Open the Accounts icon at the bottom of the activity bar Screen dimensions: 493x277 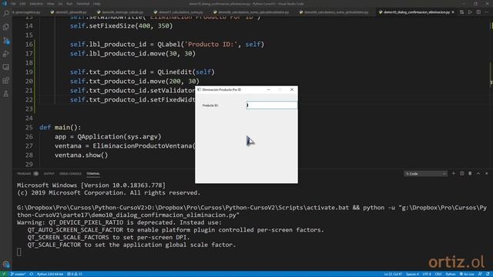coord(6,264)
